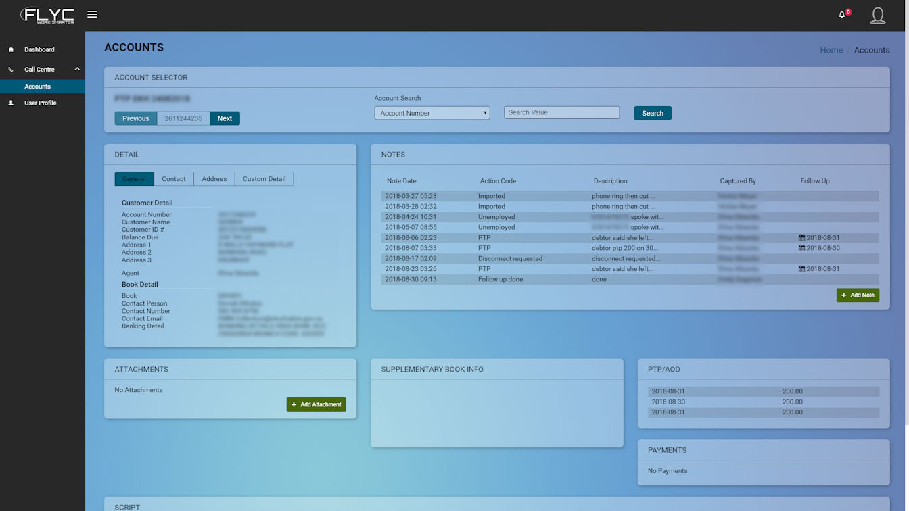
Task: Select note dated 2018-04-24 10:31
Action: pos(630,217)
